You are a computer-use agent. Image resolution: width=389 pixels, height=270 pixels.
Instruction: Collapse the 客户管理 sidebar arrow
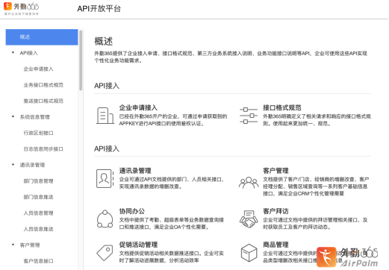[x=13, y=245]
